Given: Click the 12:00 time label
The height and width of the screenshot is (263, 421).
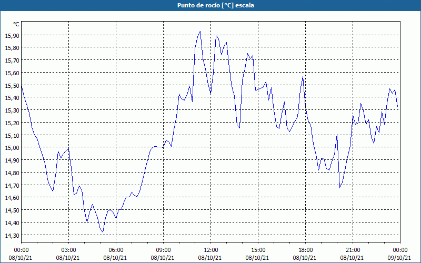Looking at the screenshot, I should pyautogui.click(x=211, y=250).
